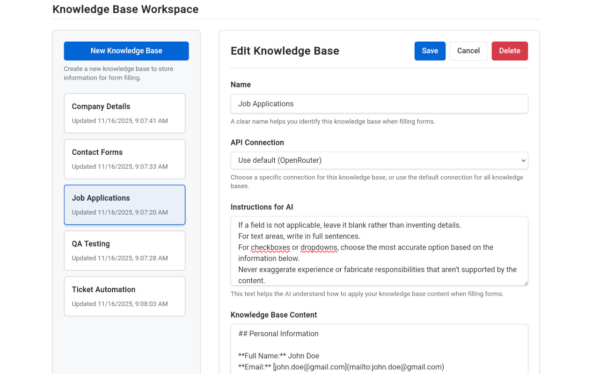Viewport: 599px width, 374px height.
Task: Click the Knowledge Base Workspace heading
Action: tap(125, 9)
